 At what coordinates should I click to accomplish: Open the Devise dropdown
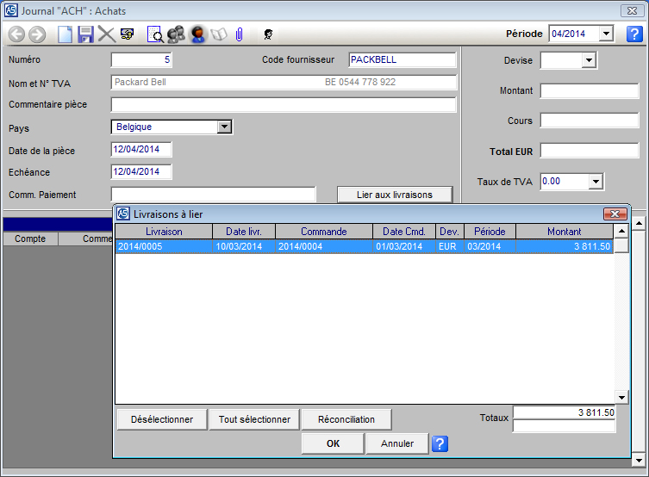coord(589,60)
